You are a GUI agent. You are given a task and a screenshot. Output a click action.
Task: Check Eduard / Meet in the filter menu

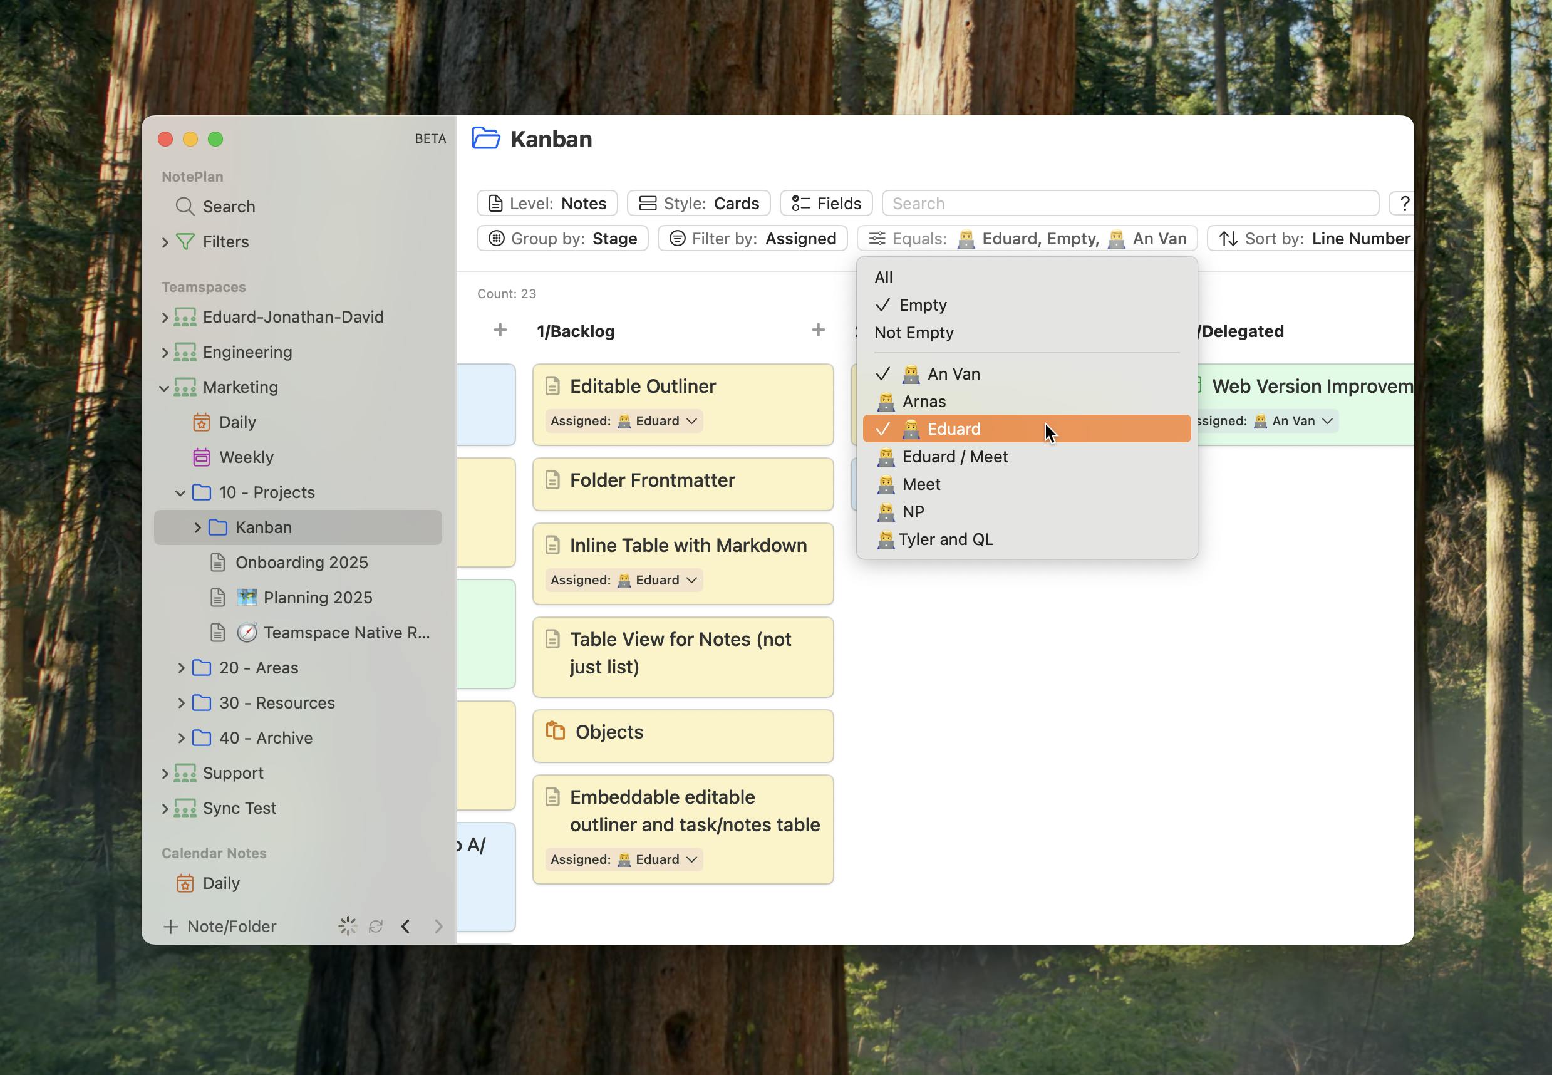1026,456
